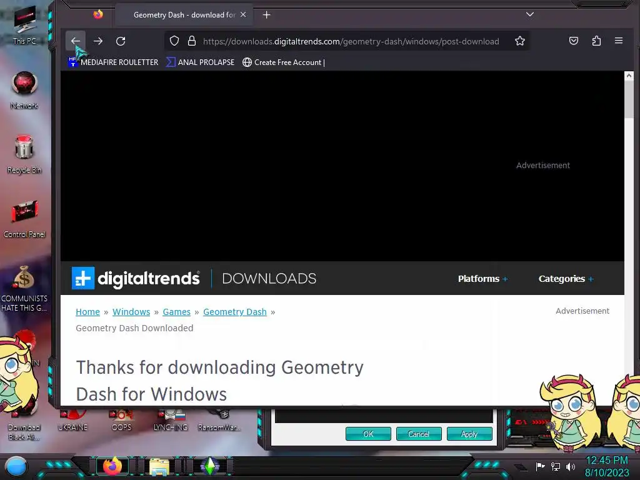Screen dimensions: 640x480
Task: Open the taskbar clock showing 12:45 PM
Action: (x=607, y=466)
